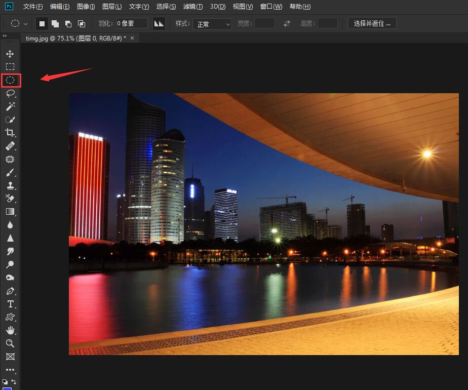Viewport: 468px width, 390px height.
Task: Select the Move tool
Action: pos(10,54)
